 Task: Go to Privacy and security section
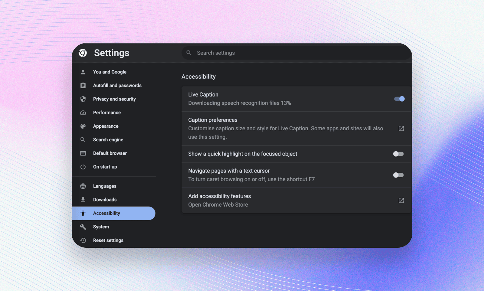coord(114,99)
